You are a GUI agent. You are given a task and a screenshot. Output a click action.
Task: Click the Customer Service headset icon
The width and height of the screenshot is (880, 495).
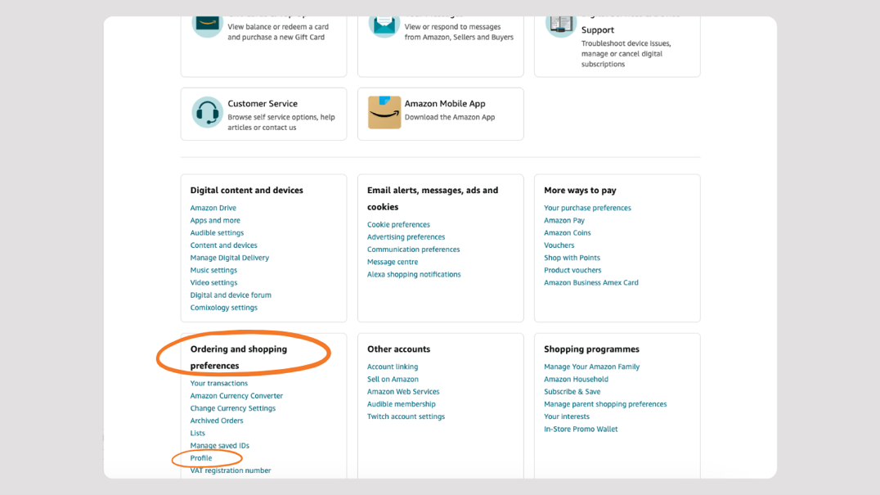pos(207,112)
